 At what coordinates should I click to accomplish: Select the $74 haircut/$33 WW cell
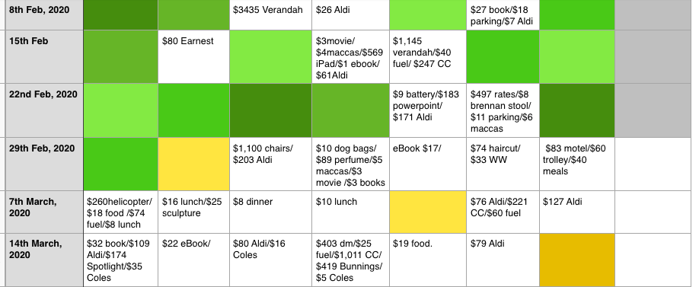click(x=503, y=164)
